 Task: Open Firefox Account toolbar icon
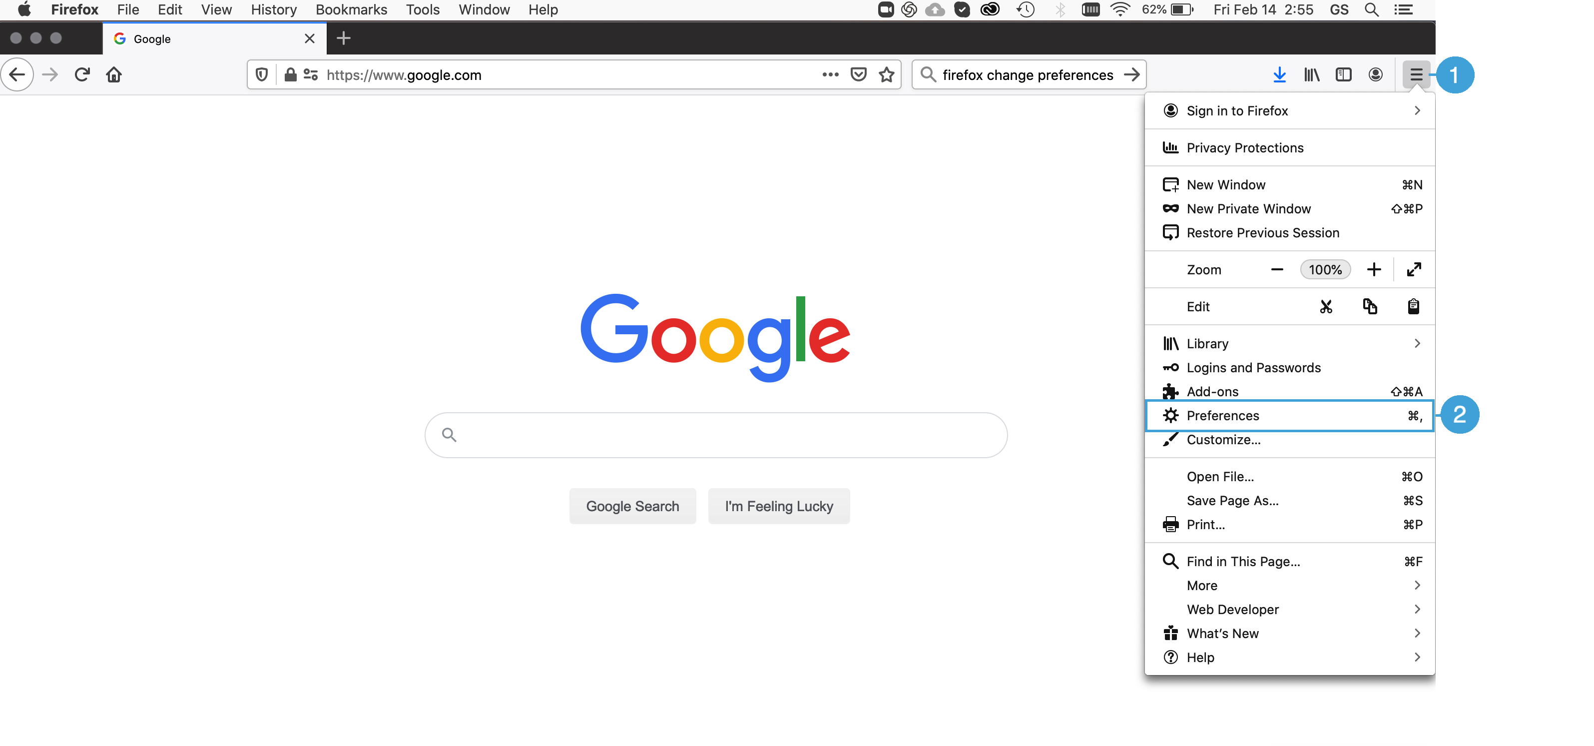pyautogui.click(x=1376, y=75)
